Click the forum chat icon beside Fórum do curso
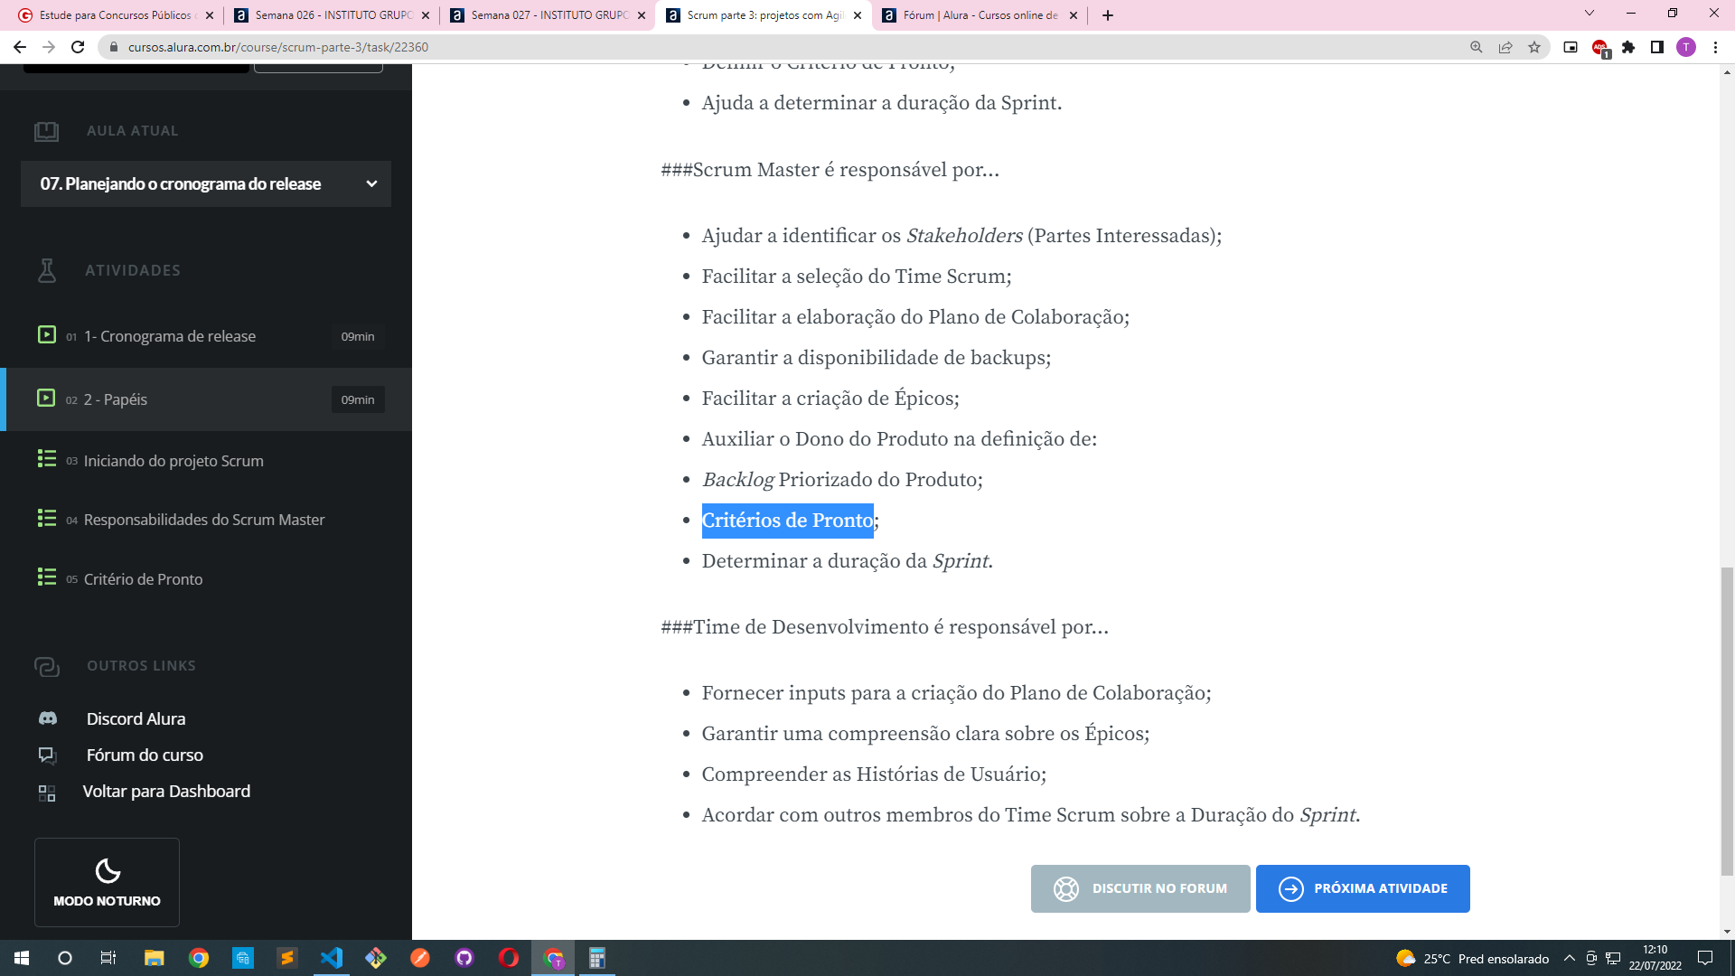Image resolution: width=1735 pixels, height=976 pixels. [47, 755]
